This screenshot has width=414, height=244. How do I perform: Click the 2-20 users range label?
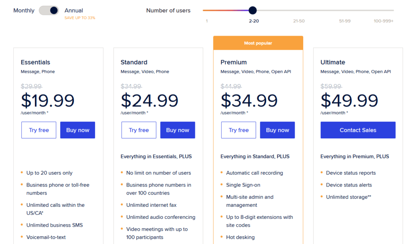click(254, 21)
